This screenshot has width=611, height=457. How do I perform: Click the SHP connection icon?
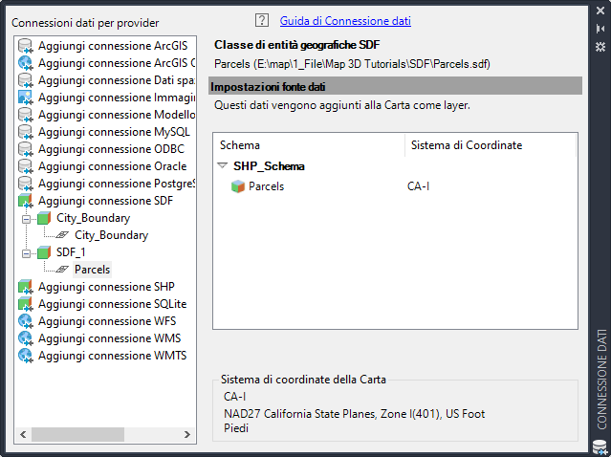pyautogui.click(x=26, y=287)
